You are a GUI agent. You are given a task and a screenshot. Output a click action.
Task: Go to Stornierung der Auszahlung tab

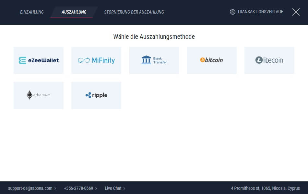pos(134,12)
